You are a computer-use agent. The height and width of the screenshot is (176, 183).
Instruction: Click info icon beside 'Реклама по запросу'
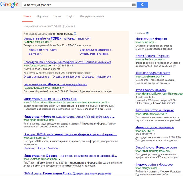75,34
